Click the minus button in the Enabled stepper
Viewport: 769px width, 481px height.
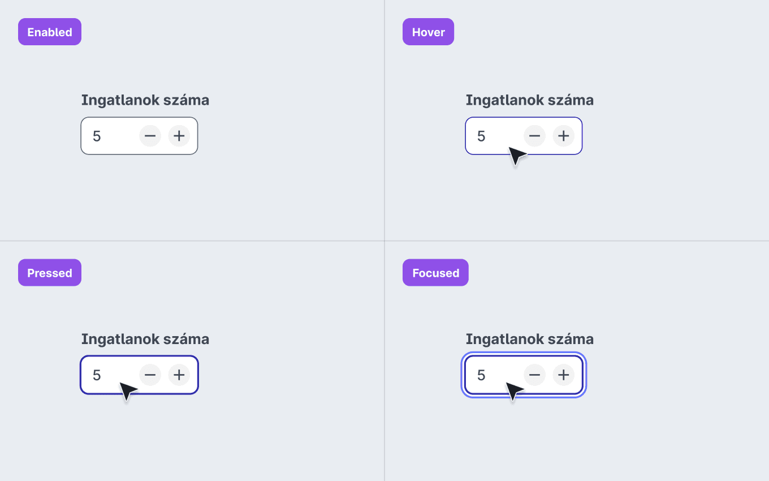[150, 136]
